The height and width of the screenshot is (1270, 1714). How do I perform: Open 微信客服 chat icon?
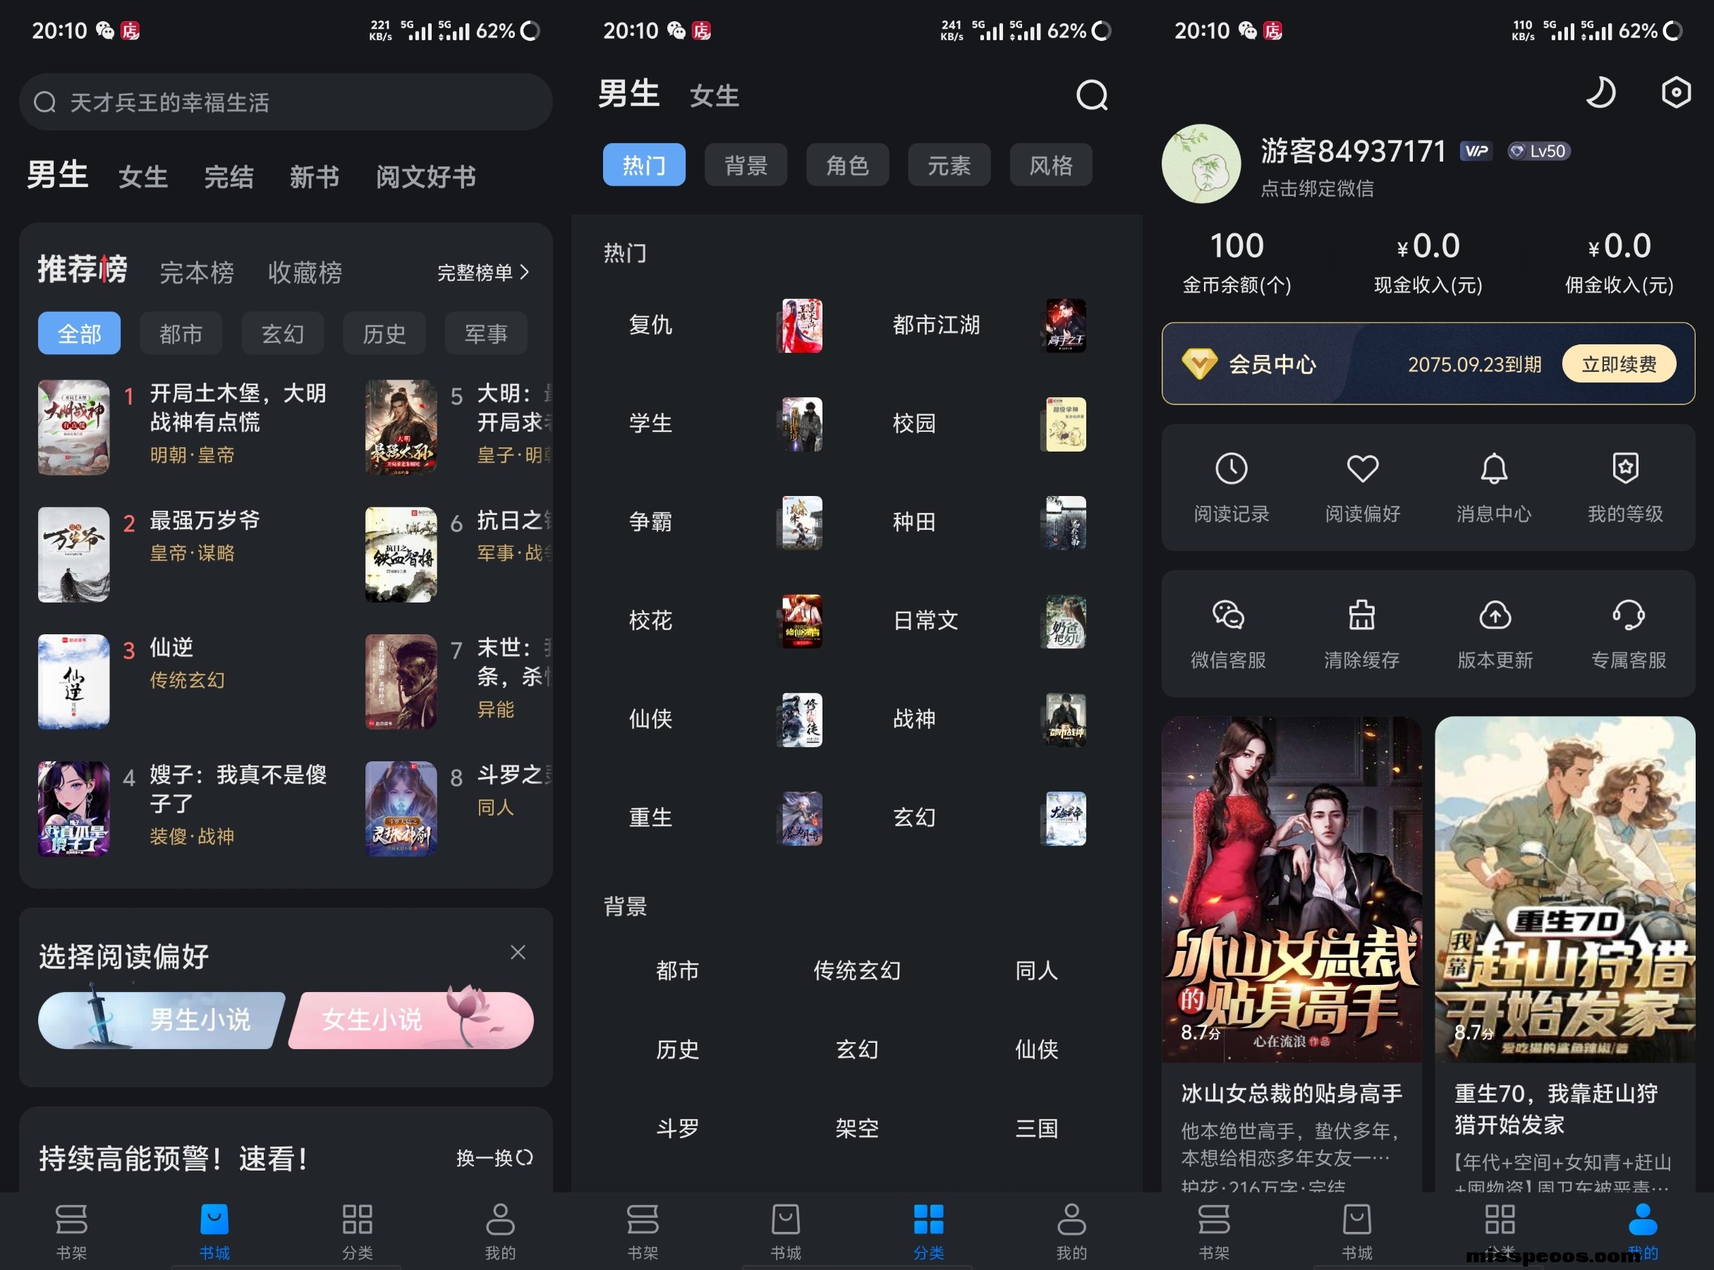[x=1228, y=615]
